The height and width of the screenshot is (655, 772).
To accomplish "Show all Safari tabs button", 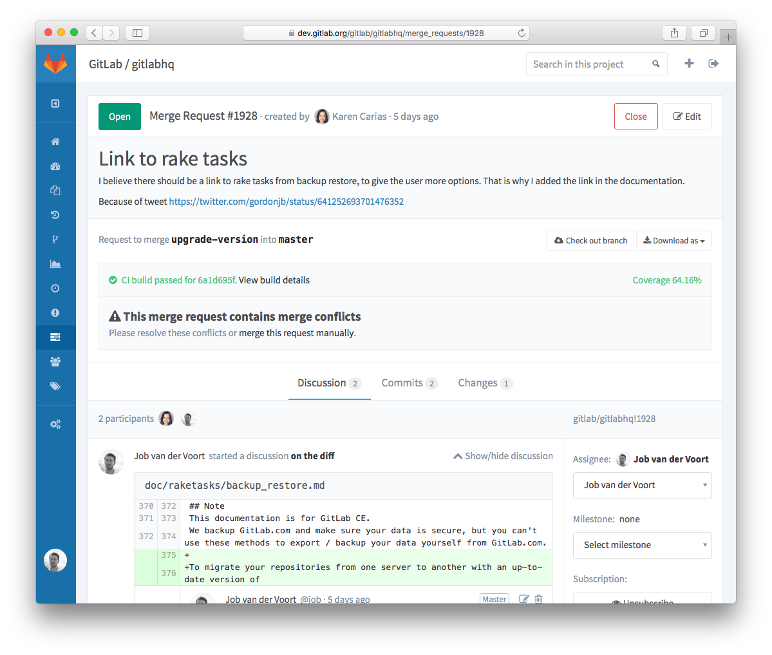I will tap(704, 33).
